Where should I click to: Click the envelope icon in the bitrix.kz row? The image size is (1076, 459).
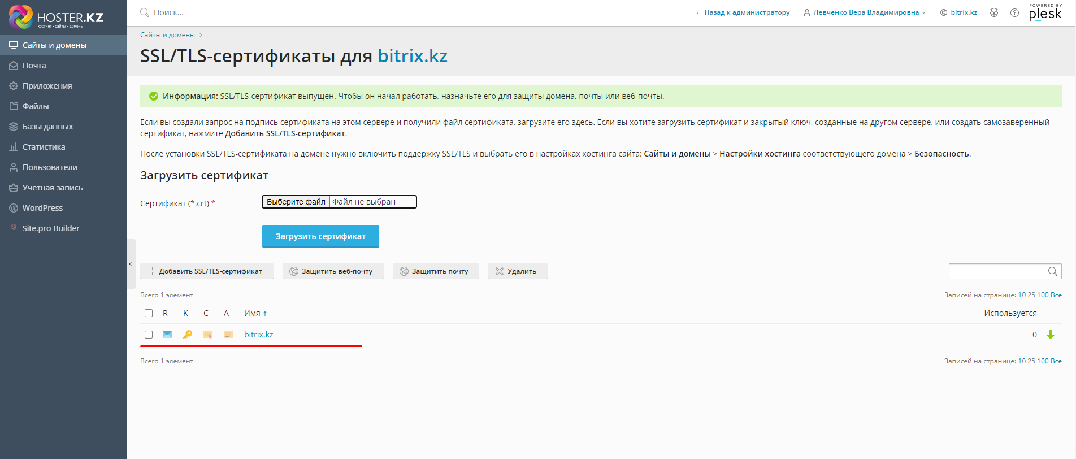tap(167, 335)
